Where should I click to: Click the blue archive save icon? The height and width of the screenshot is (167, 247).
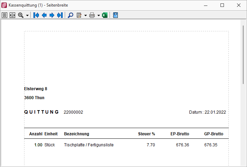[x=115, y=15]
